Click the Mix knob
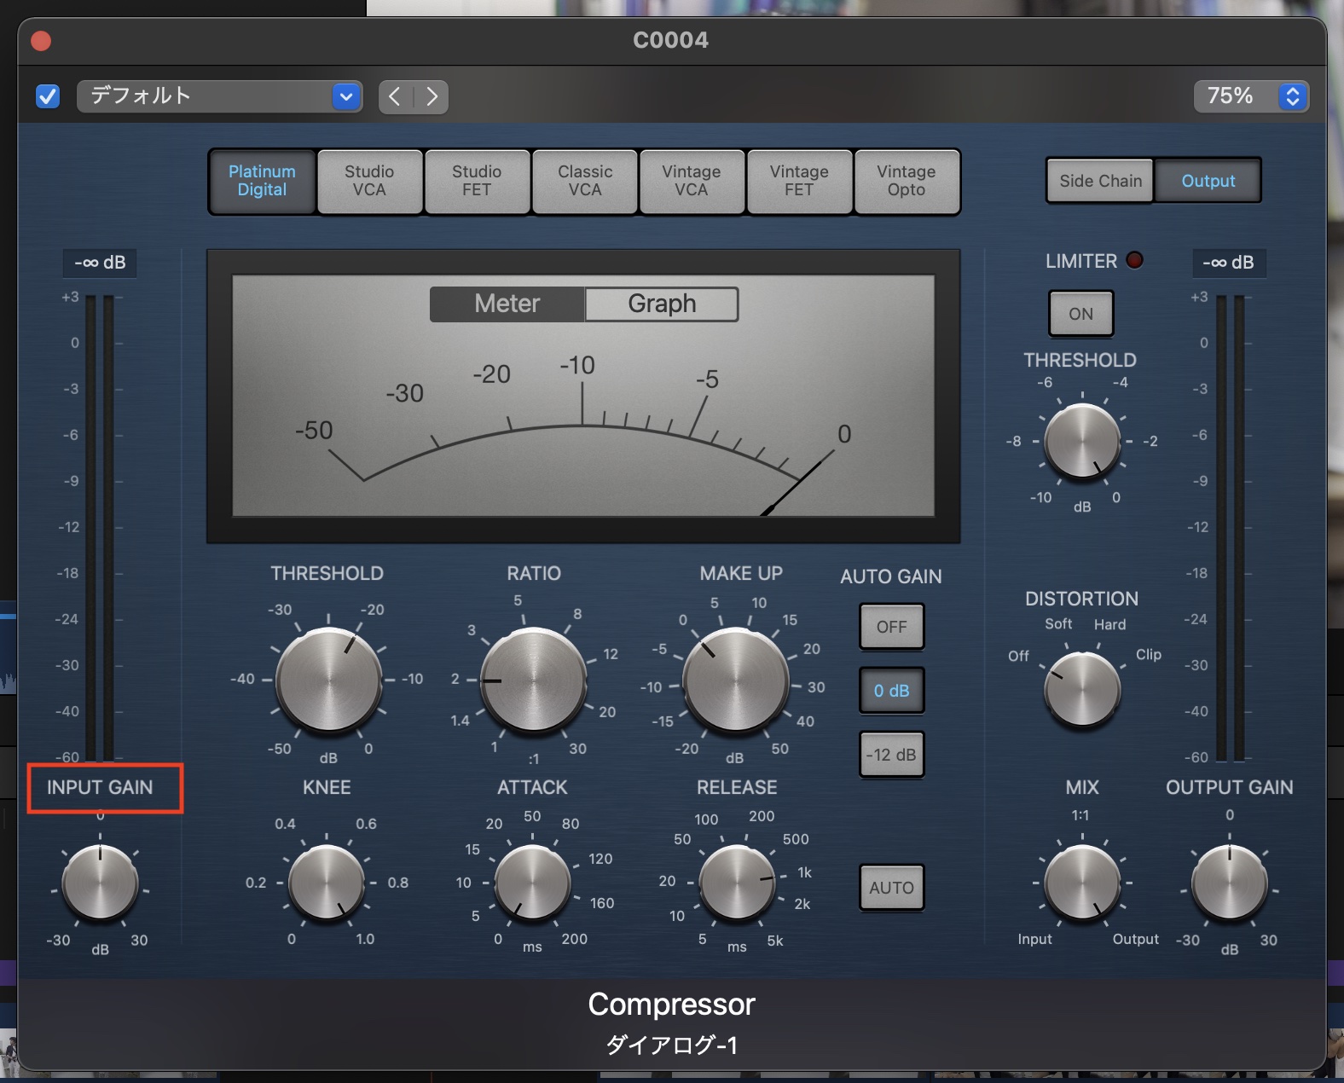The height and width of the screenshot is (1083, 1344). (x=1081, y=883)
